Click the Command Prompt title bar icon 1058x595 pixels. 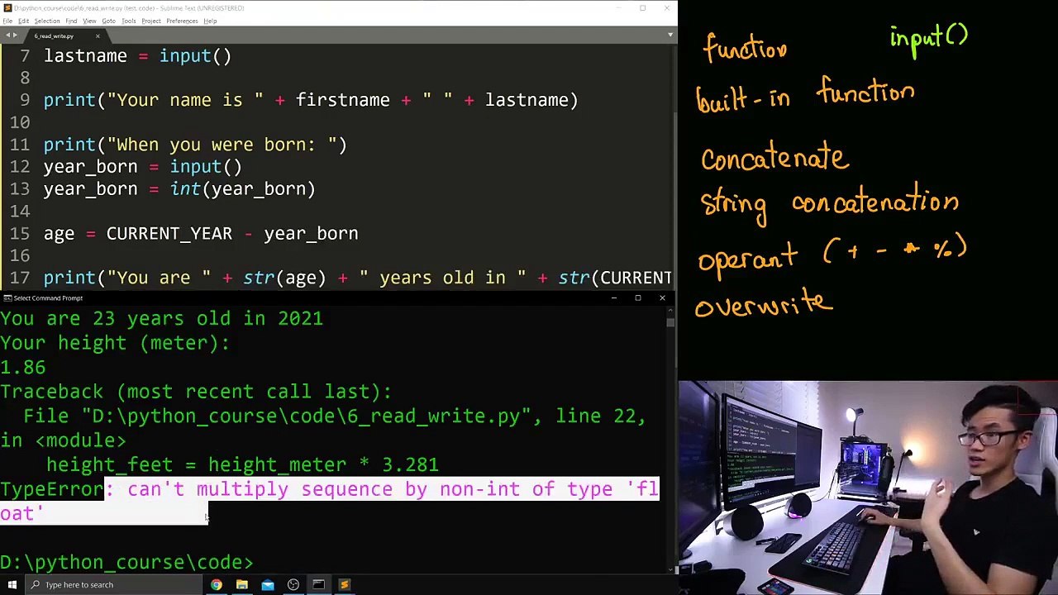point(7,297)
